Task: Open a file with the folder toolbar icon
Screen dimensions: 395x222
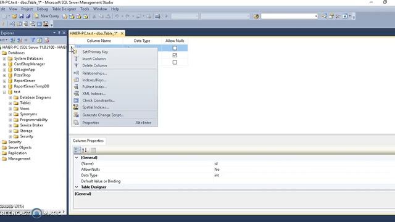Action: coord(14,16)
